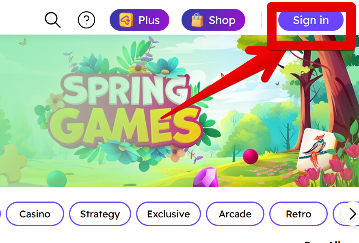Go to the Shop
This screenshot has height=243, width=359.
(213, 20)
